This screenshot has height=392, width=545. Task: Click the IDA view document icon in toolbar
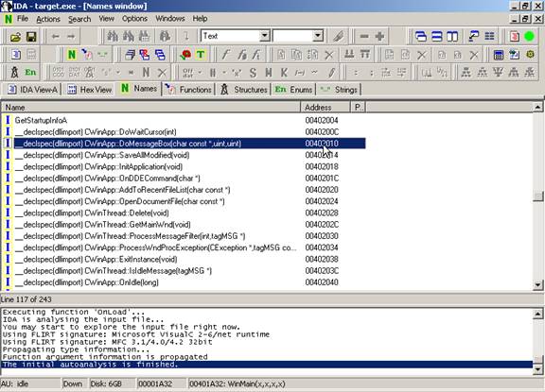coord(16,55)
